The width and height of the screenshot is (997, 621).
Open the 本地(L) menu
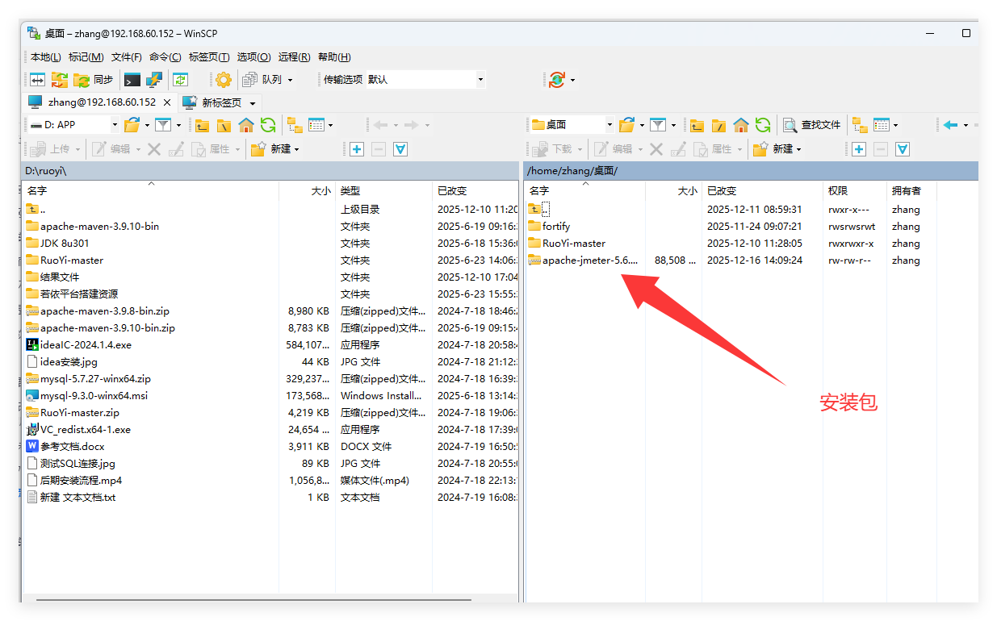point(45,57)
